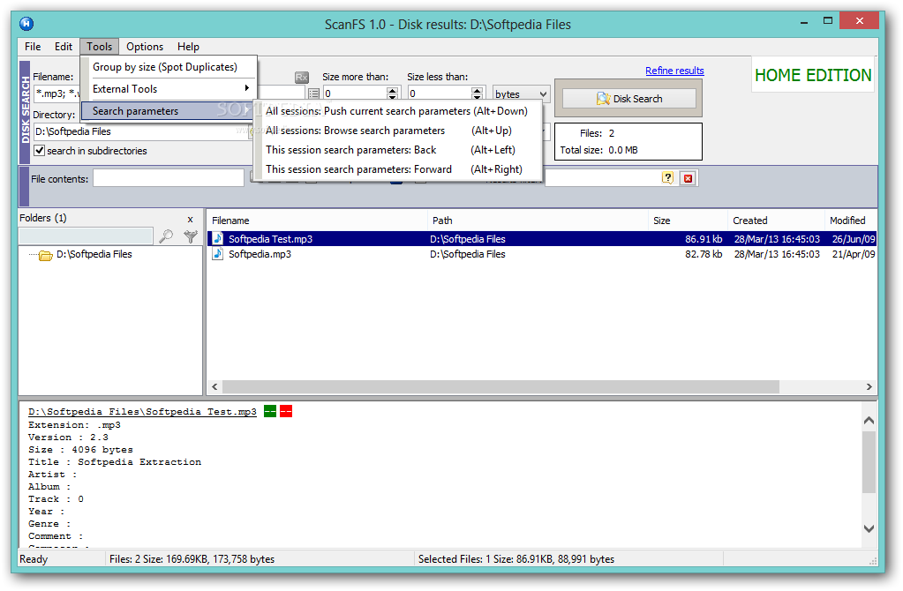
Task: Toggle the search in subdirectories checkbox
Action: (x=39, y=150)
